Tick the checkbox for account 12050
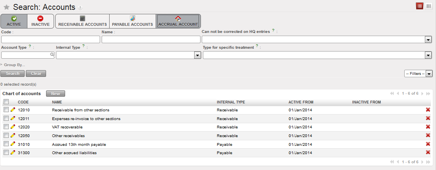Viewport: 436px width, 170px height. 6,136
